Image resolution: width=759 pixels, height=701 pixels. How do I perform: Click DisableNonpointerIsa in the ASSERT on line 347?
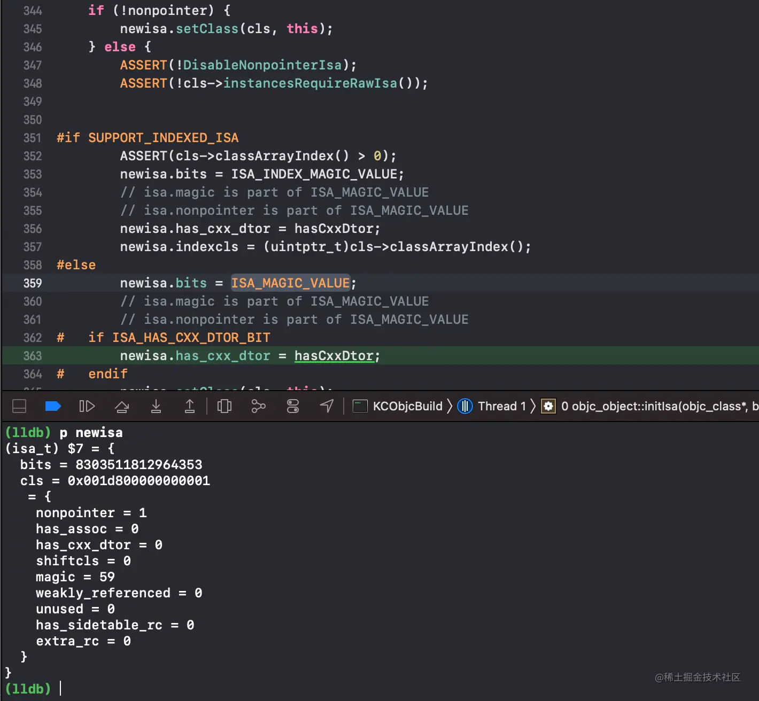pos(262,65)
